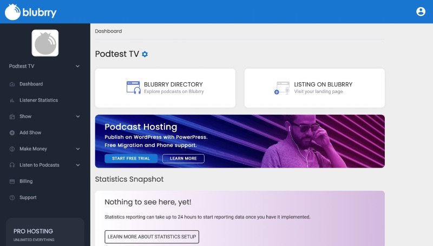
Task: Click 'Explore podcasts on Blubrry' subtitle
Action: (174, 91)
